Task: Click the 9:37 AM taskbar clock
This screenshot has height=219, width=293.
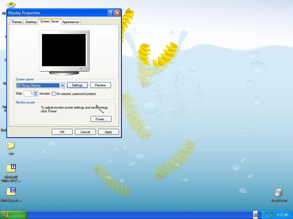Action: click(x=282, y=215)
